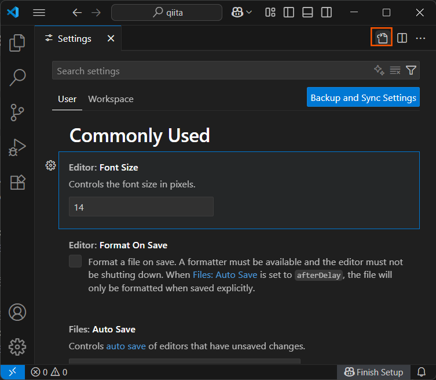Open the Run and Debug view

[x=17, y=147]
